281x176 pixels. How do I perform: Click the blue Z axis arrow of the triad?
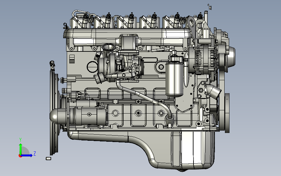[x=27, y=155]
